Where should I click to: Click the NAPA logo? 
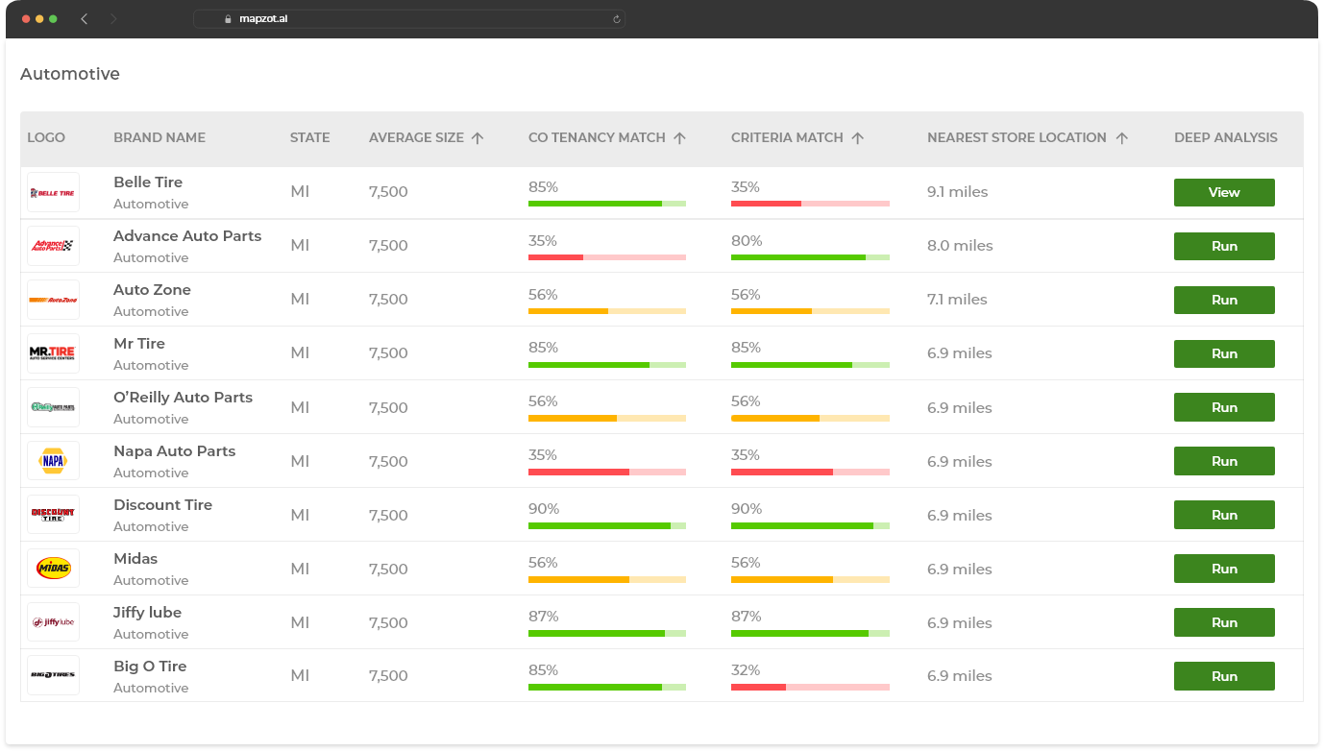click(53, 461)
